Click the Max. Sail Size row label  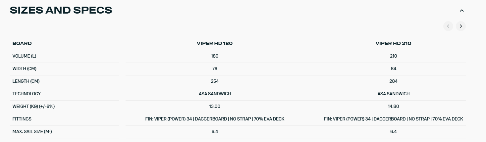click(x=32, y=131)
